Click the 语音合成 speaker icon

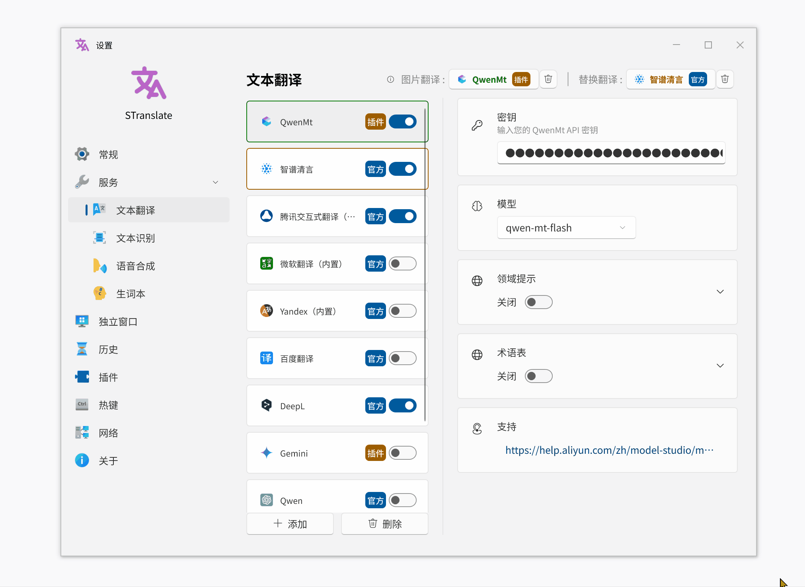(100, 266)
